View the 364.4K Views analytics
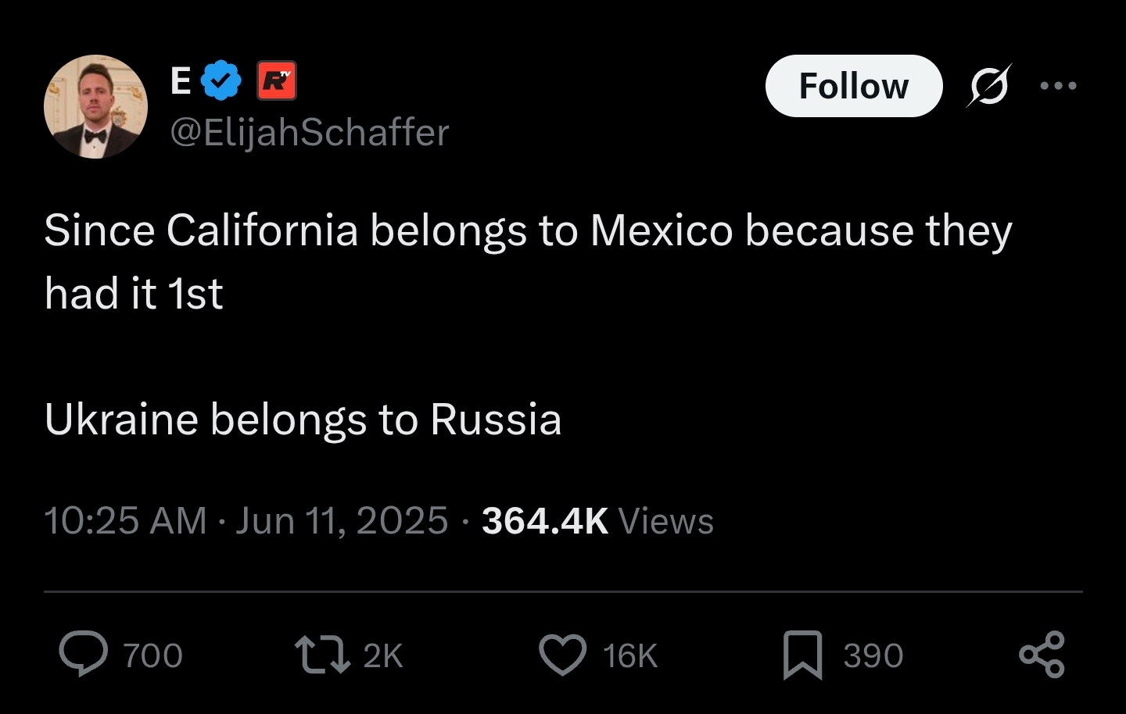Viewport: 1126px width, 714px height. [597, 521]
